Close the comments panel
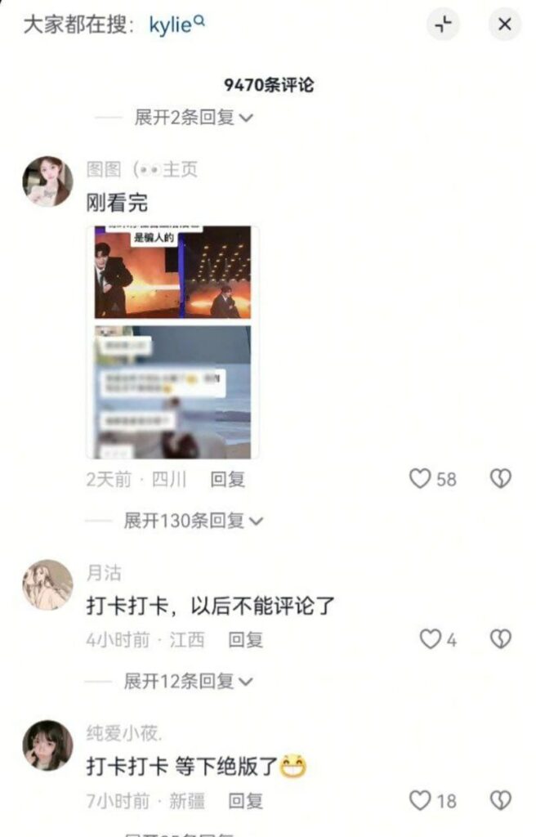 tap(504, 24)
